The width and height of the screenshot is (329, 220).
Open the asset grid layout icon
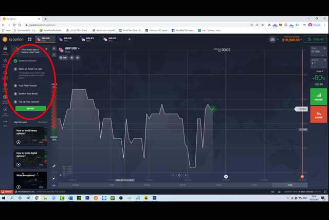[30, 39]
